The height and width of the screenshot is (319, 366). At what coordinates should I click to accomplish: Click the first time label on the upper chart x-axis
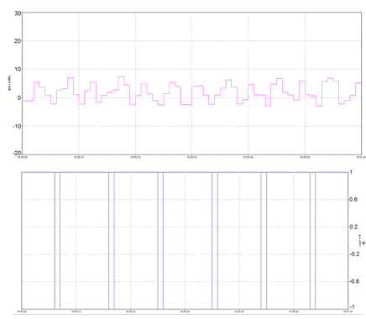23,157
